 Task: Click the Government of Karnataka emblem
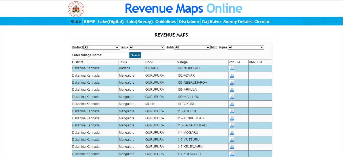click(x=75, y=9)
